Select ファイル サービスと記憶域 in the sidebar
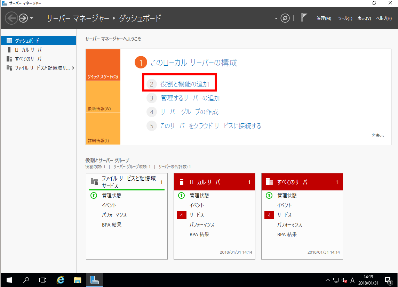 [38, 68]
